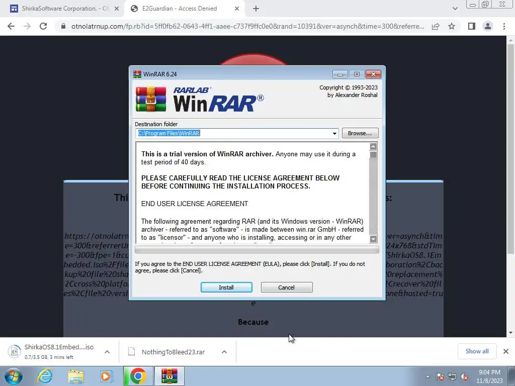The width and height of the screenshot is (515, 386).
Task: Close the downloads bar
Action: (x=506, y=351)
